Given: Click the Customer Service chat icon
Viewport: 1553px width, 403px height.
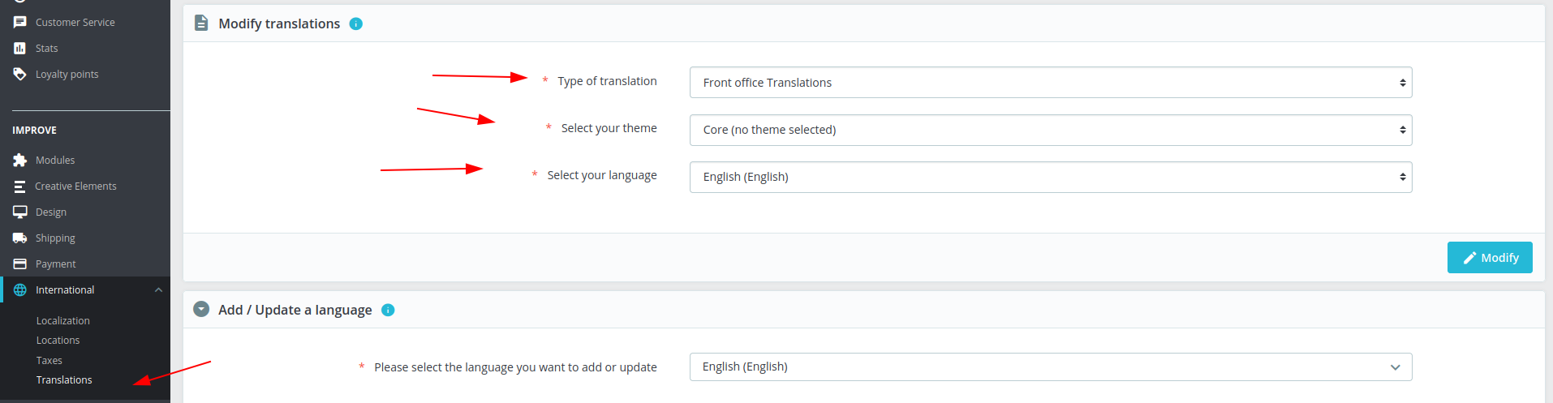Looking at the screenshot, I should (20, 22).
